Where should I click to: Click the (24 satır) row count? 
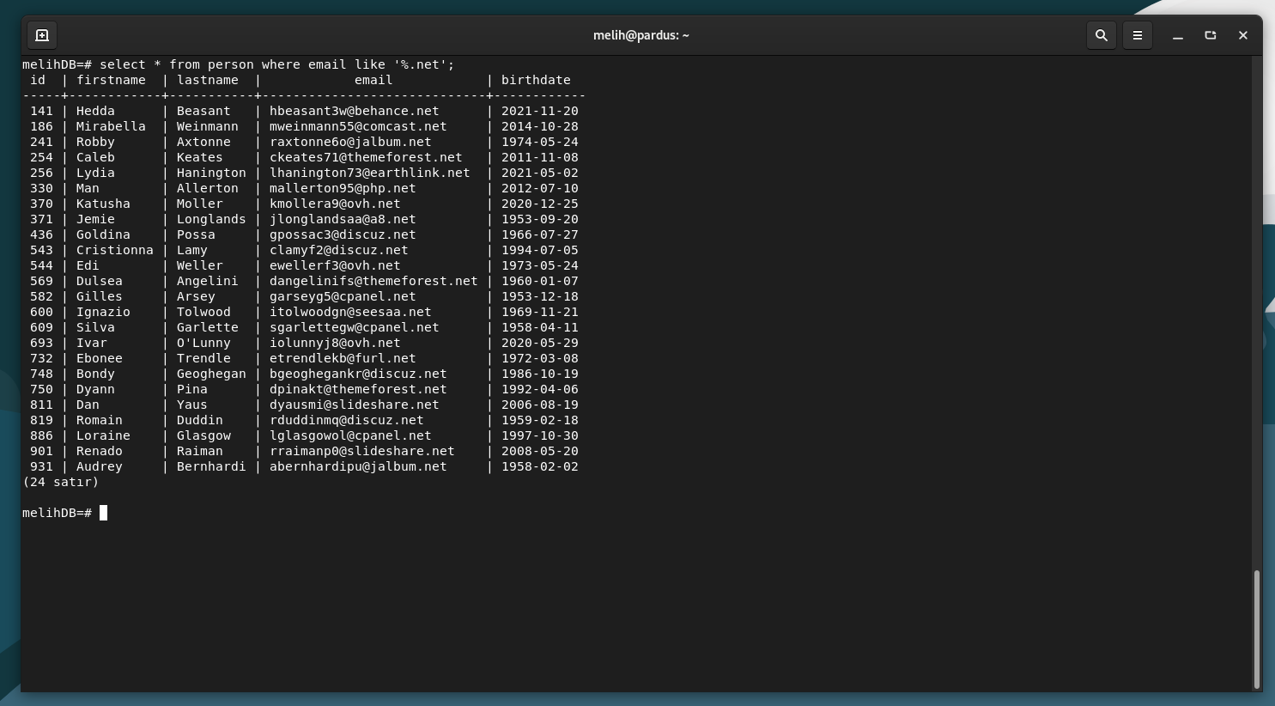pyautogui.click(x=61, y=482)
